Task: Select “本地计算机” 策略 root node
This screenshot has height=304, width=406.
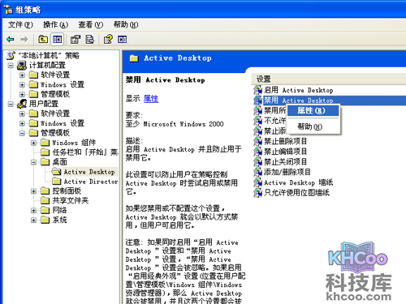Action: pos(49,55)
